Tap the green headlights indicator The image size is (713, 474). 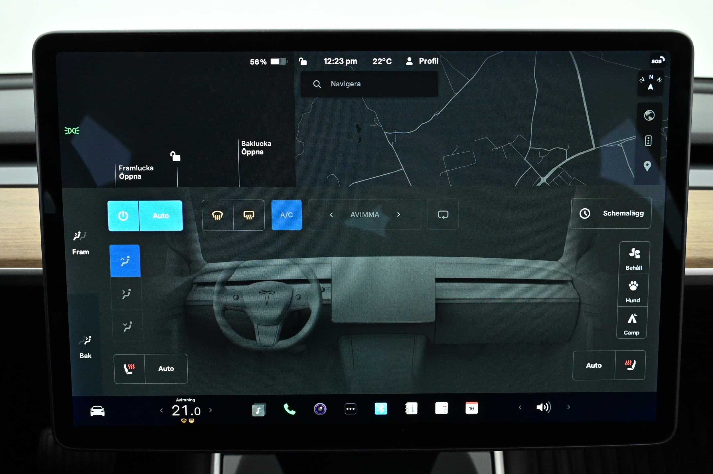click(x=72, y=131)
